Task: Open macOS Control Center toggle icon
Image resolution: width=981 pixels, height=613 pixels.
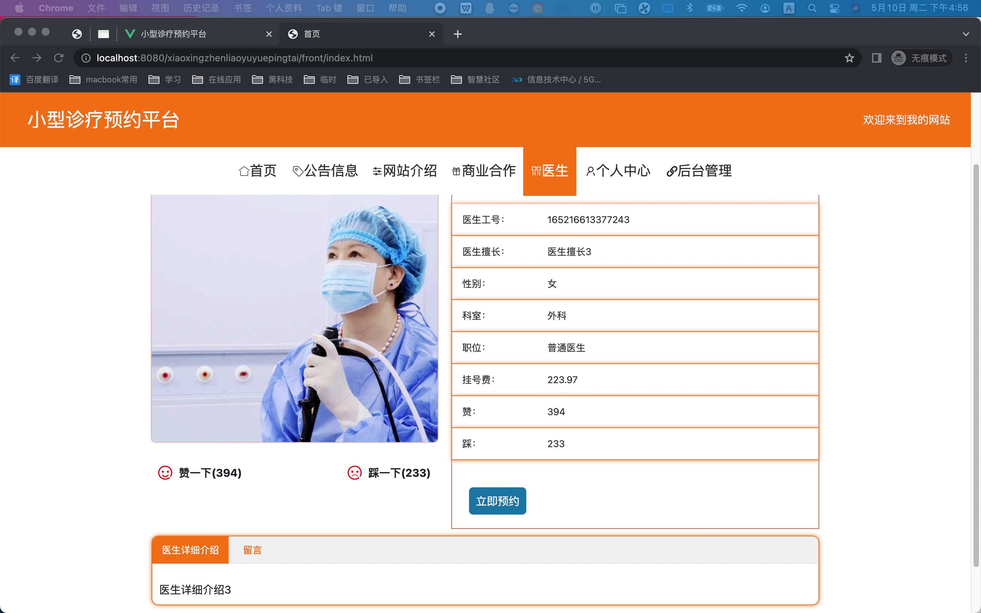Action: click(x=834, y=8)
